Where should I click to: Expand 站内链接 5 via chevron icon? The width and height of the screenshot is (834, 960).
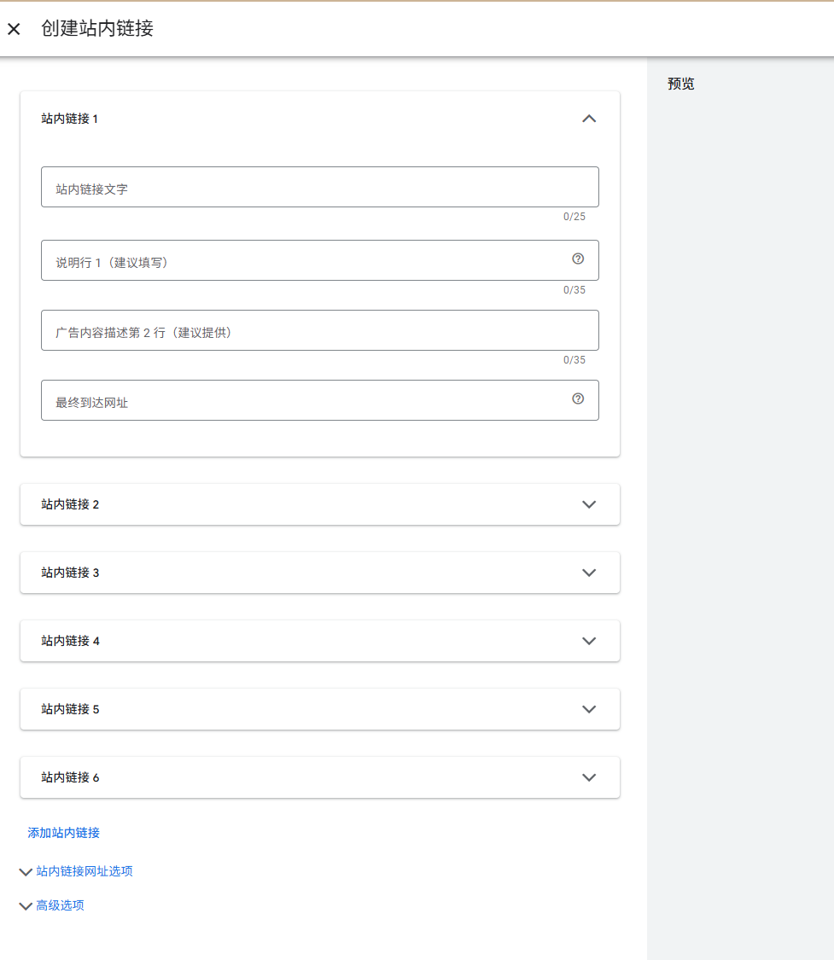(x=588, y=709)
